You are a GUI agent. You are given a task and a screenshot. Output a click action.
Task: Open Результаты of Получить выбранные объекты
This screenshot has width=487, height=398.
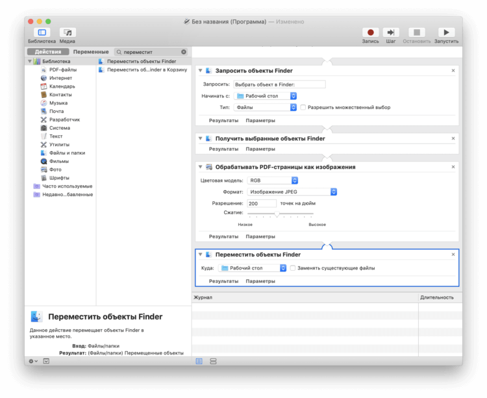click(x=223, y=149)
